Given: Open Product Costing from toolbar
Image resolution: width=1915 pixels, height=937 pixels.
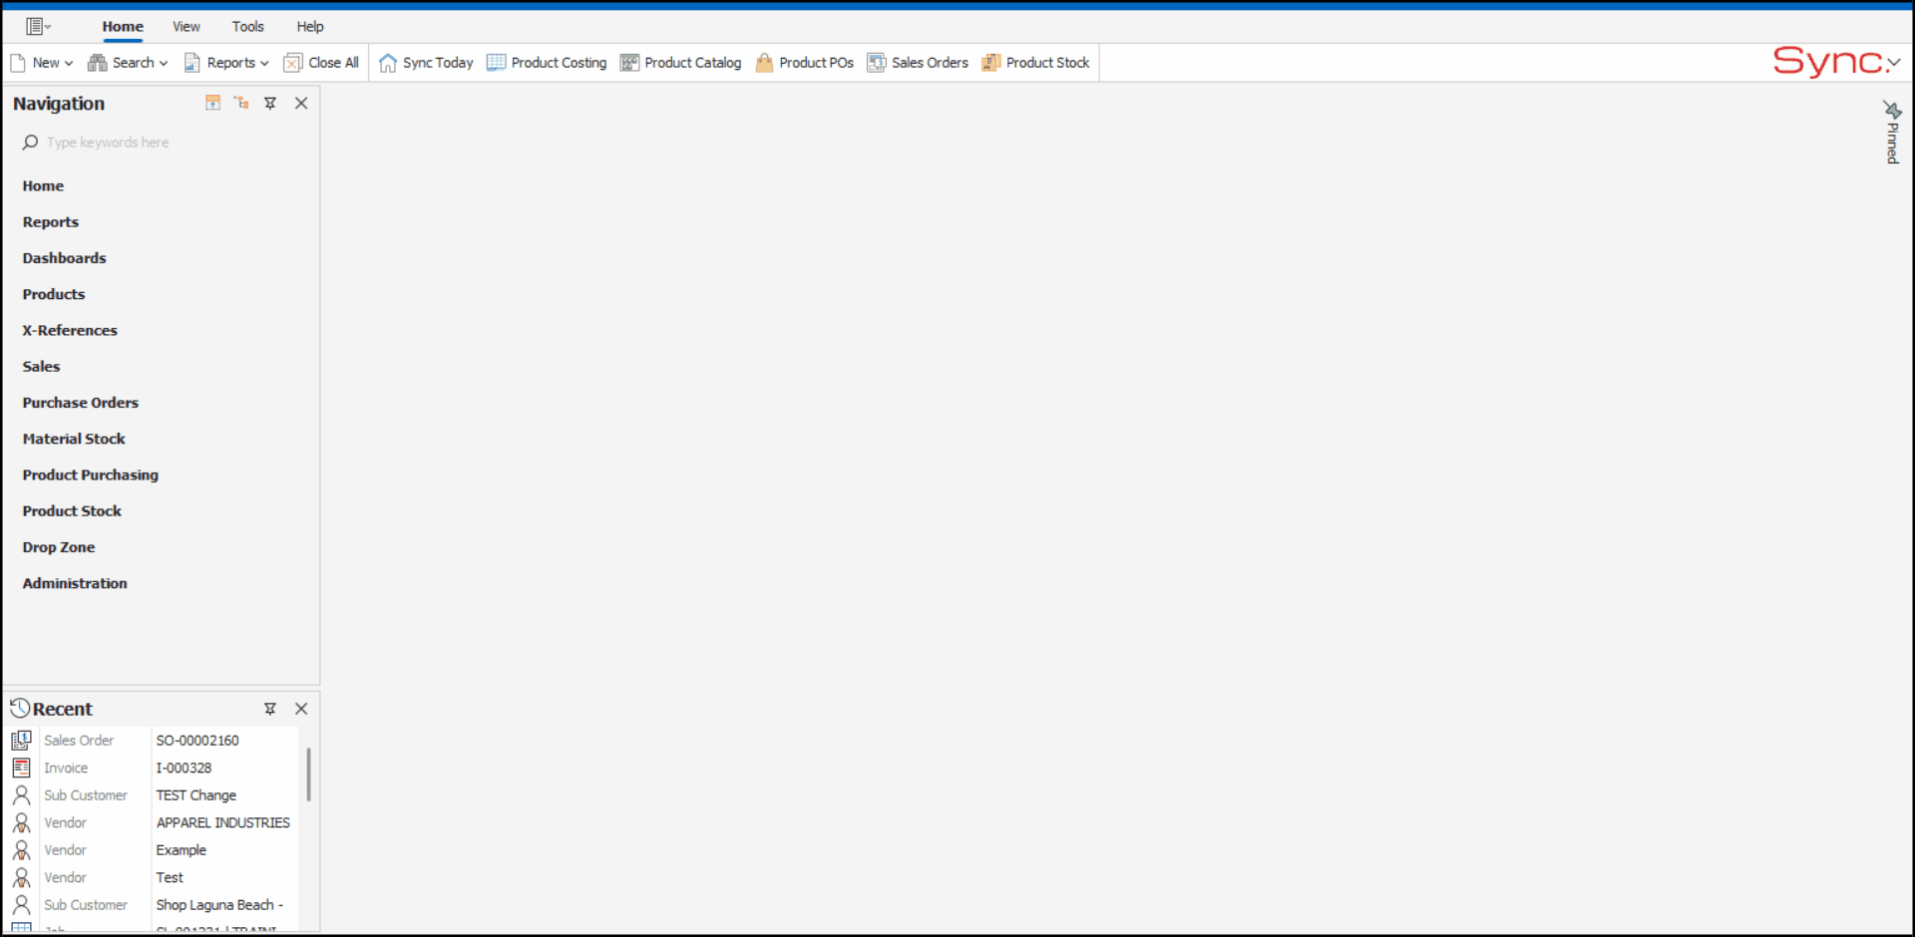Looking at the screenshot, I should [x=547, y=63].
